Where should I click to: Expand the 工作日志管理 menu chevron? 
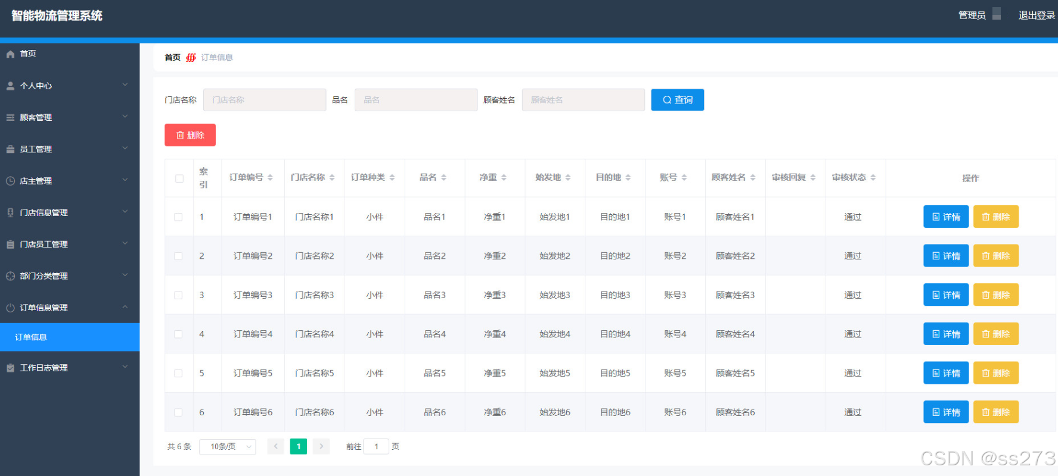(125, 367)
